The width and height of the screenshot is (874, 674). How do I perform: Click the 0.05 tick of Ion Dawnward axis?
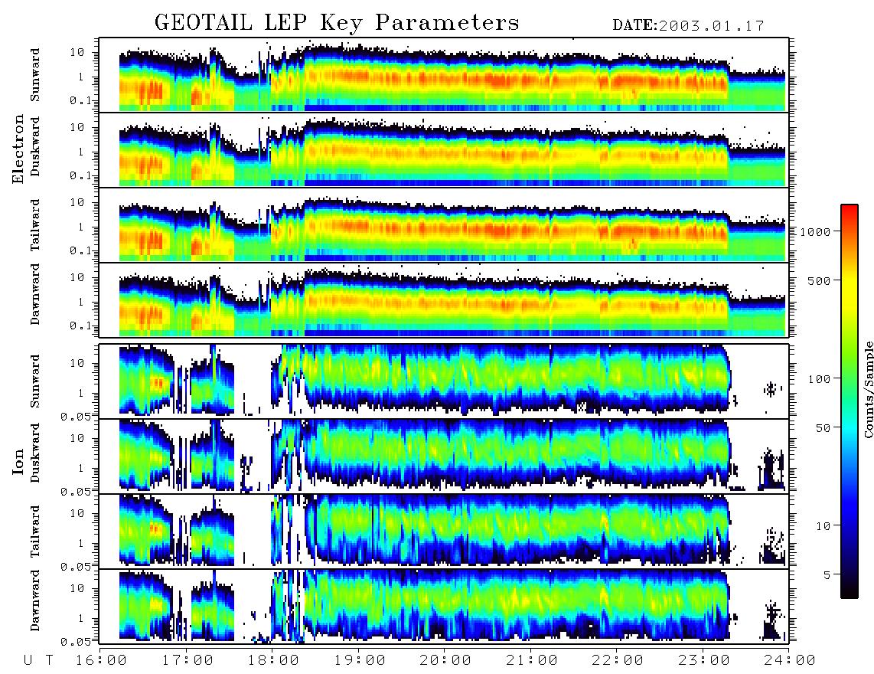click(x=76, y=642)
